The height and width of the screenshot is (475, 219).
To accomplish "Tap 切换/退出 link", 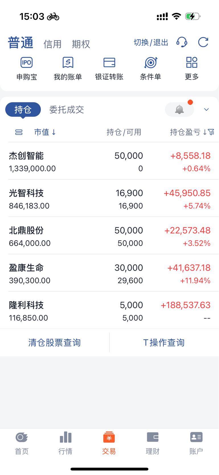I will 151,43.
